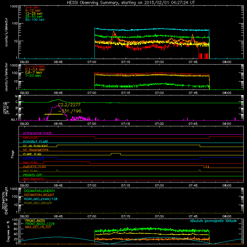Viewport: 247px width, 247px height.
Task: Select the GAP_FLAG label
Action: 30,137
